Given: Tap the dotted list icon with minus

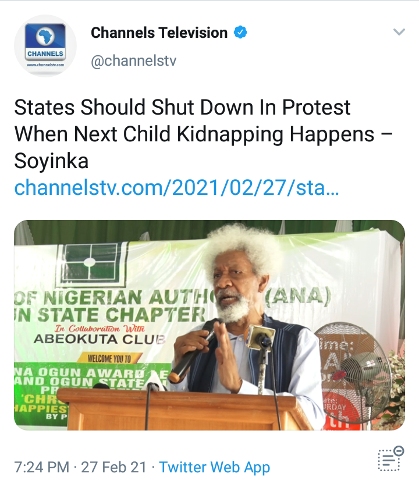Looking at the screenshot, I should pyautogui.click(x=391, y=458).
